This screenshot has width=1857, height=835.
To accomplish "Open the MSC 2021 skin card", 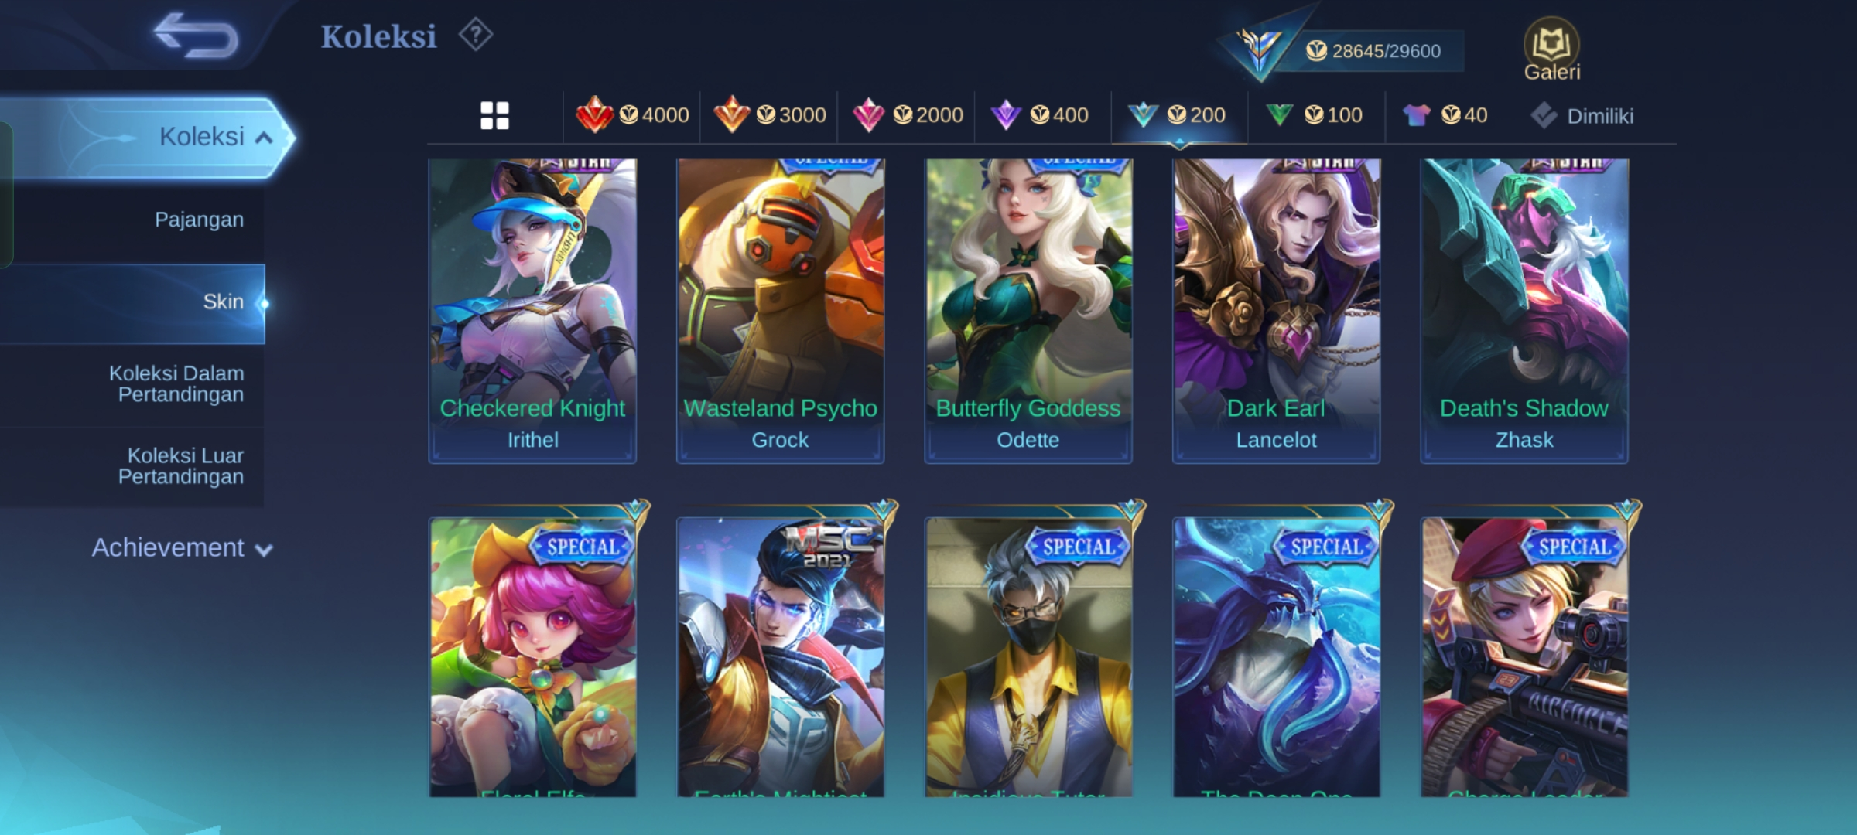I will pyautogui.click(x=780, y=656).
